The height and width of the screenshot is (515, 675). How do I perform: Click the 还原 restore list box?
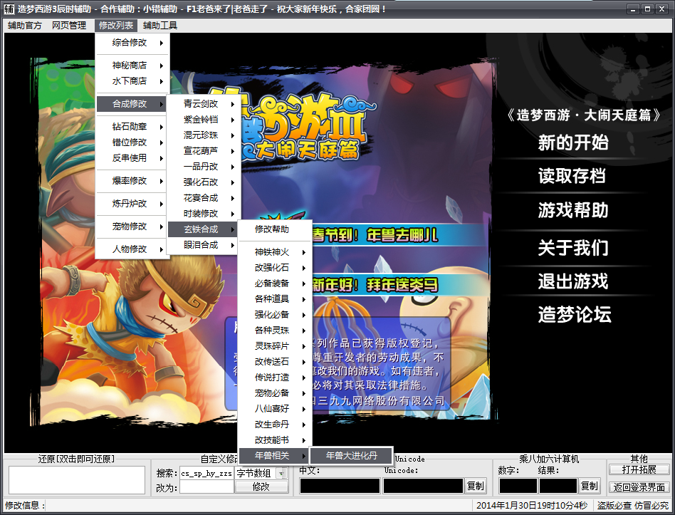[77, 479]
